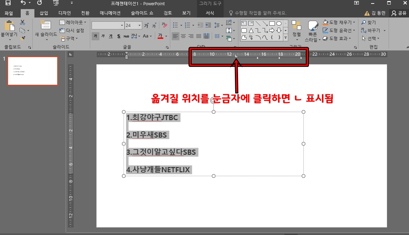
Task: Switch to the 삽입 tab
Action: [x=44, y=13]
